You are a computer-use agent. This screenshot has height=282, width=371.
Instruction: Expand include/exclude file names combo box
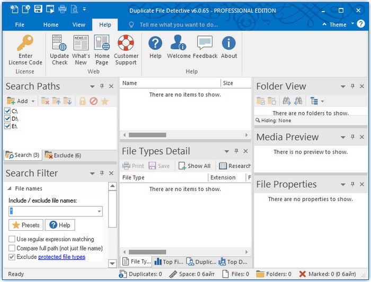(100, 211)
